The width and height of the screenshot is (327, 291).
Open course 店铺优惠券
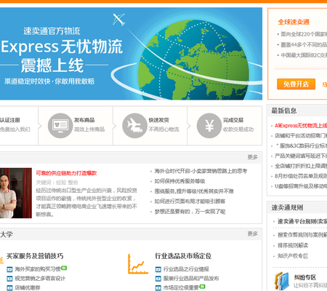(28, 287)
